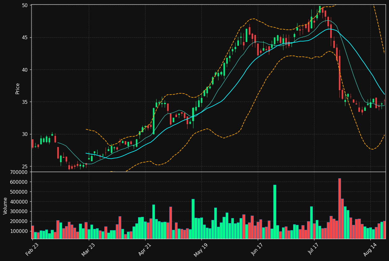Click the 'Price' y-axis label
389x261 pixels.
point(18,89)
